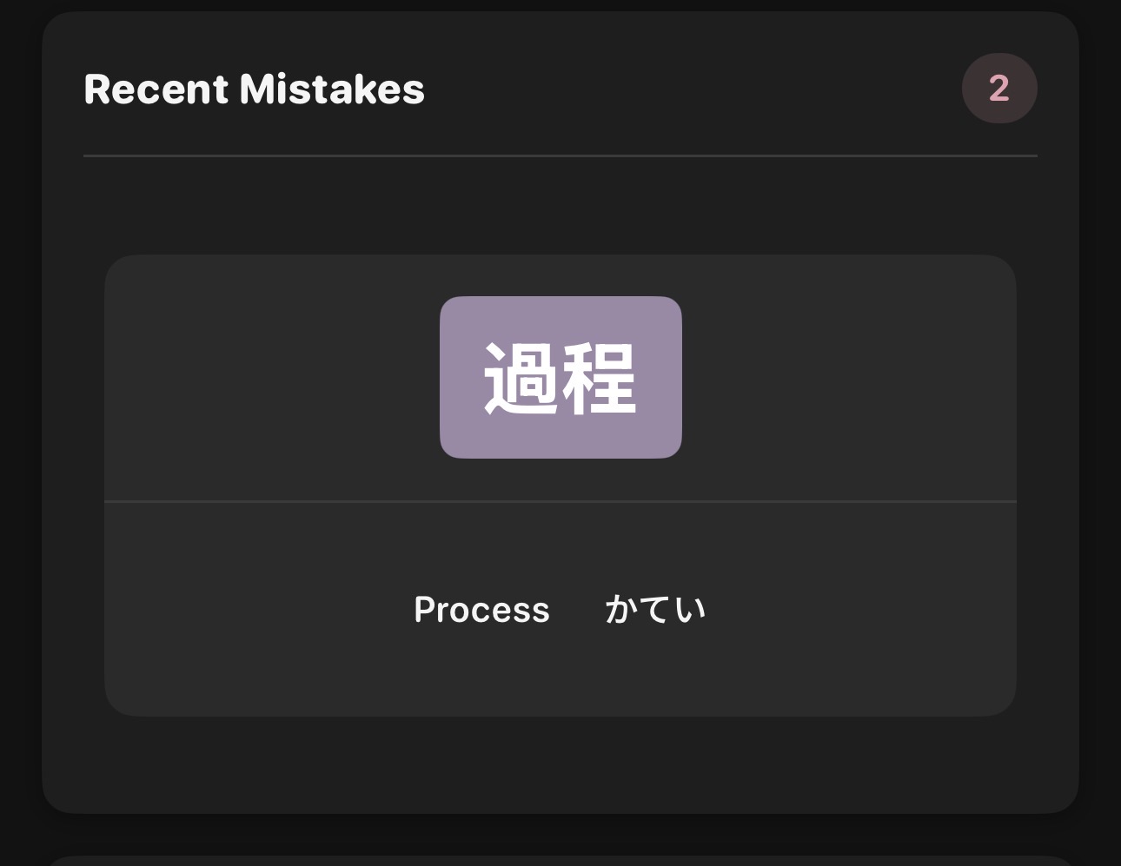This screenshot has height=866, width=1121.
Task: Click the partially visible panel at the bottom
Action: click(560, 861)
